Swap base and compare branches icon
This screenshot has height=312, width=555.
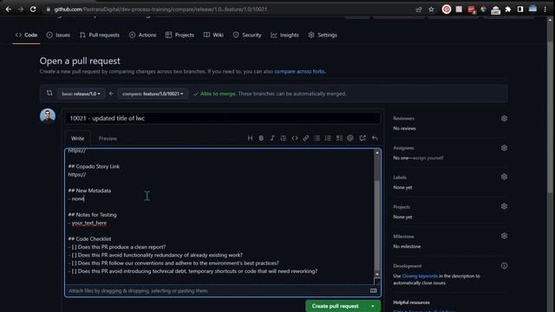pos(49,93)
